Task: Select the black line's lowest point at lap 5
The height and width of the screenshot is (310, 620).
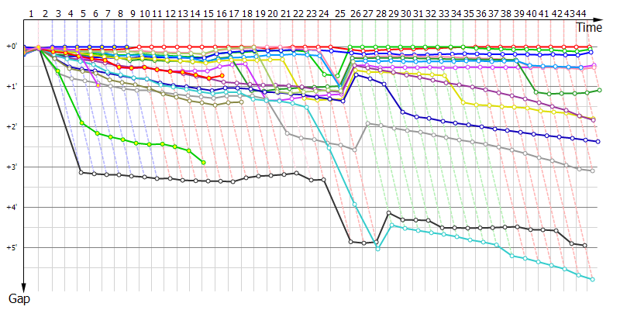Action: 81,172
